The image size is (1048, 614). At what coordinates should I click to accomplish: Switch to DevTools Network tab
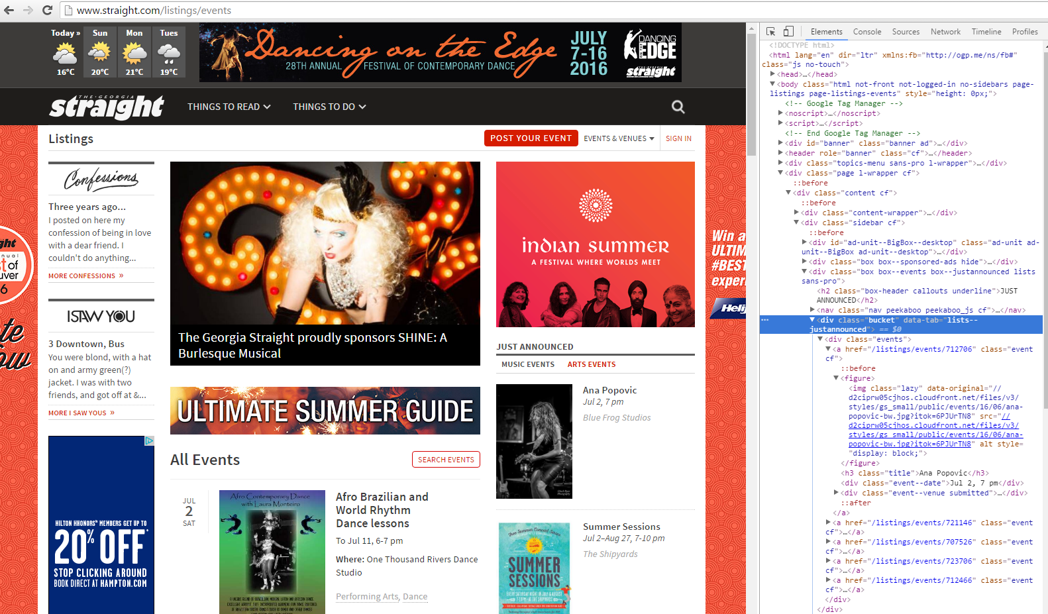tap(945, 32)
